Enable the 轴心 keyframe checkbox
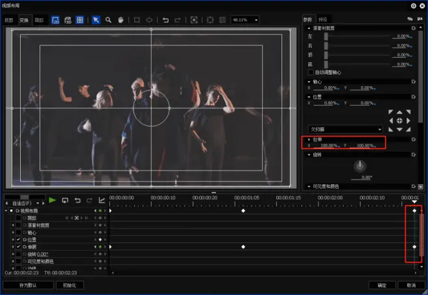 coord(18,233)
